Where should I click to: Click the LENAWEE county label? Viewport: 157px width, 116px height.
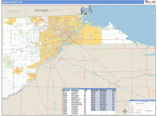tap(13, 12)
